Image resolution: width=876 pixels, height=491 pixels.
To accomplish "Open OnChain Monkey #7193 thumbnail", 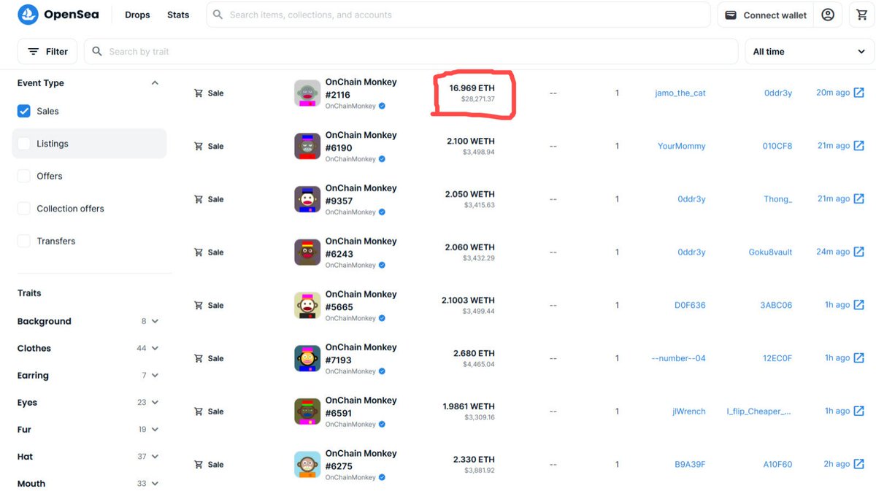I will point(307,358).
